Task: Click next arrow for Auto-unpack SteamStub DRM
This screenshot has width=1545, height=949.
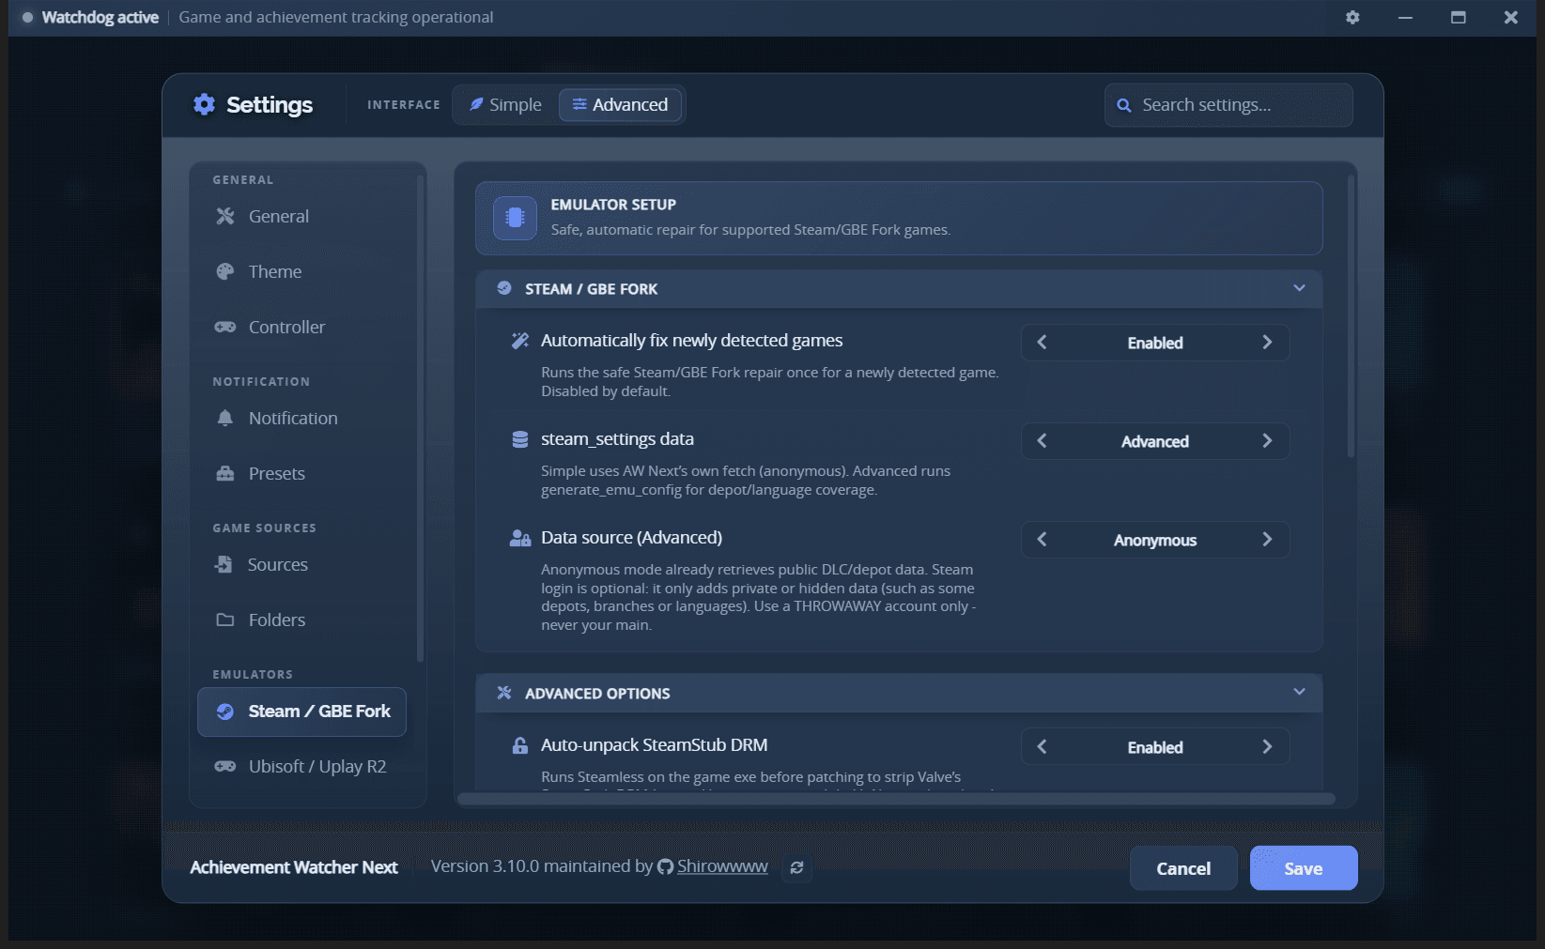Action: pos(1267,747)
